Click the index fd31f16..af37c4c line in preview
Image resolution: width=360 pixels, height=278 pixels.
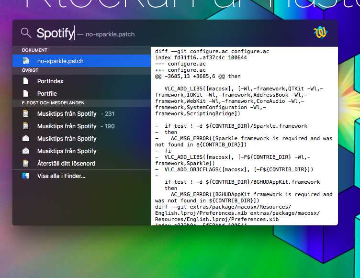(x=201, y=57)
